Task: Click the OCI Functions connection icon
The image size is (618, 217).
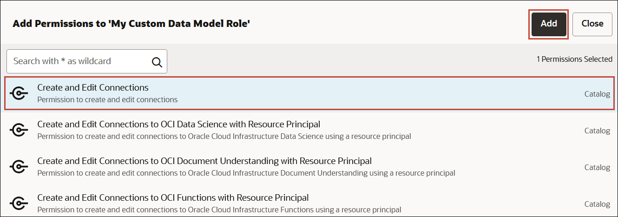Action: click(19, 204)
